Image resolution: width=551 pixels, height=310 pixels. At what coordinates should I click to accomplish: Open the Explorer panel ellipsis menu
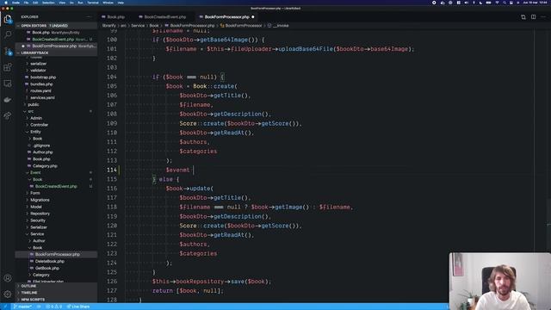point(89,17)
